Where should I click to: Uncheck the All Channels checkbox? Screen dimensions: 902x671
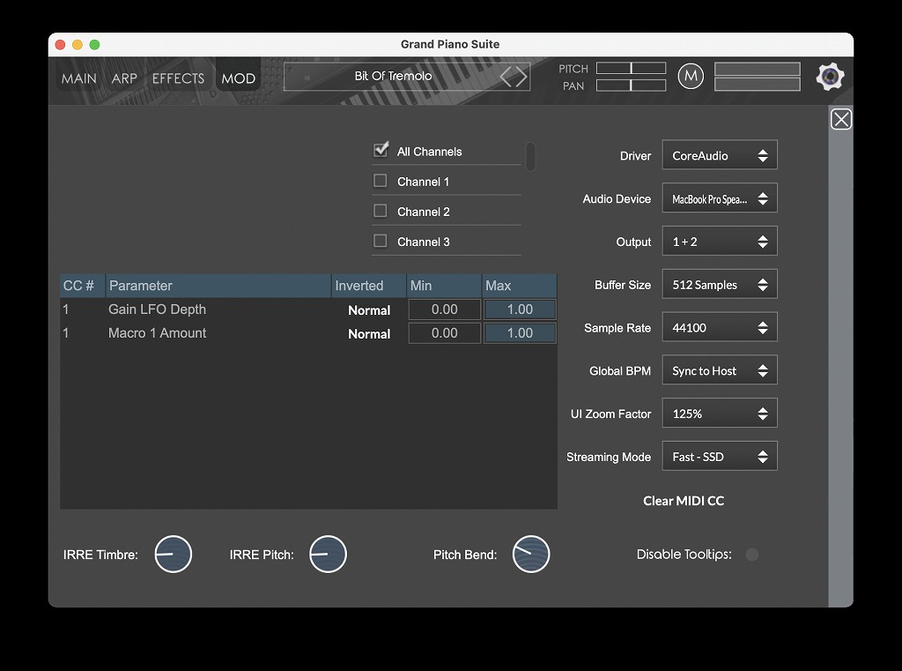point(381,151)
